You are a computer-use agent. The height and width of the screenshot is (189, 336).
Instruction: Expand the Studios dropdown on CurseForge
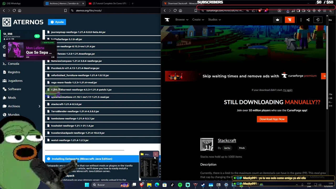tap(214, 19)
